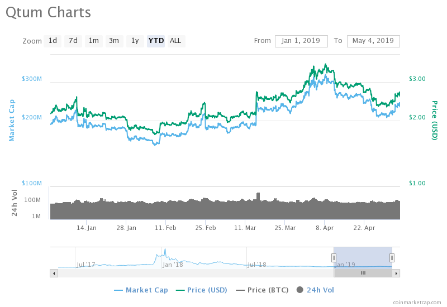Grab the left navigator range handle
The image size is (447, 307).
(x=334, y=258)
